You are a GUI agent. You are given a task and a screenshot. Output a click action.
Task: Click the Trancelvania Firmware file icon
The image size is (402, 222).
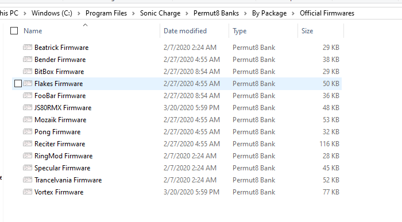click(28, 180)
